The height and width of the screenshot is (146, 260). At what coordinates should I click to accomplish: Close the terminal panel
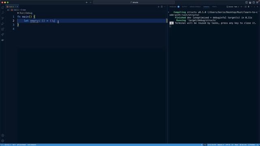257,7
